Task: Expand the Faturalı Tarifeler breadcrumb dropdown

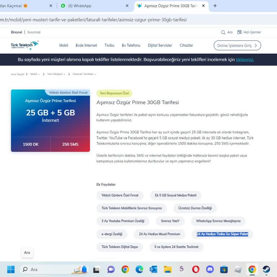Action: pos(84,74)
